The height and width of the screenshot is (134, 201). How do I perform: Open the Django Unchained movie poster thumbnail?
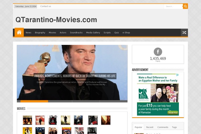pyautogui.click(x=53, y=120)
